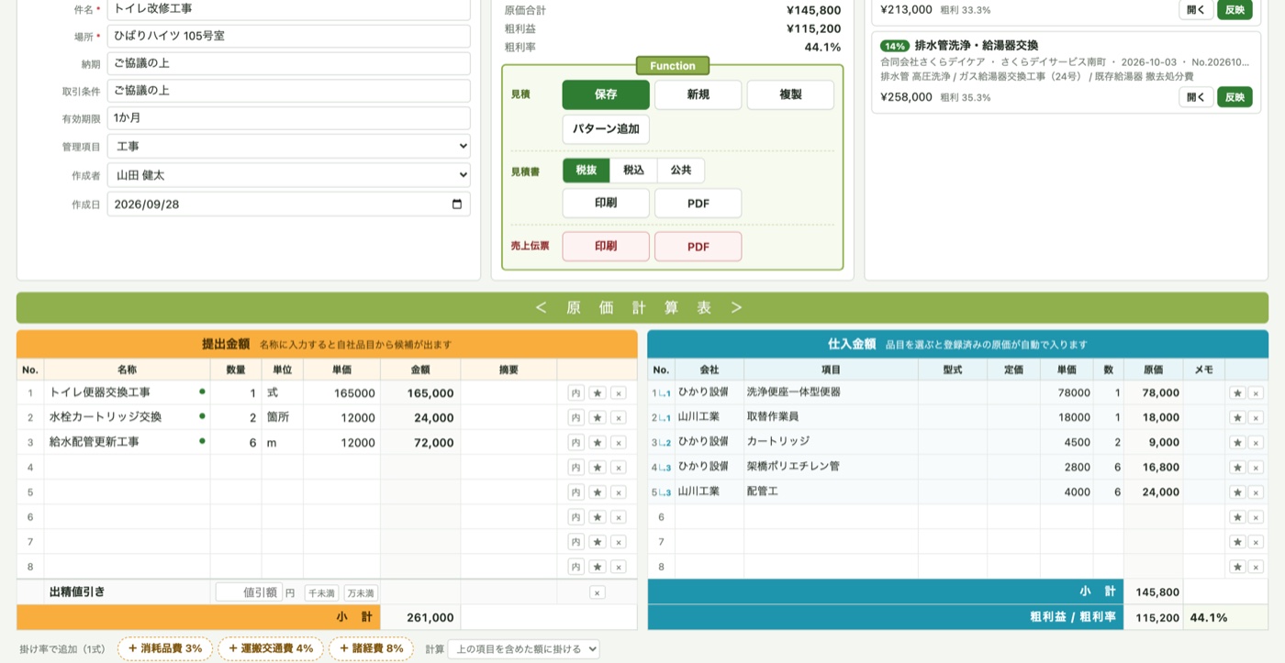Add 消耗品費 3% surcharge
The width and height of the screenshot is (1285, 663).
coord(165,649)
